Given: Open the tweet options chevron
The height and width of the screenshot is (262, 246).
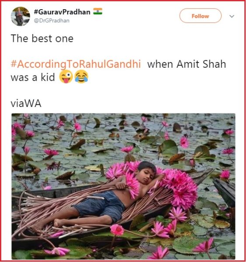Looking at the screenshot, I should coord(232,17).
